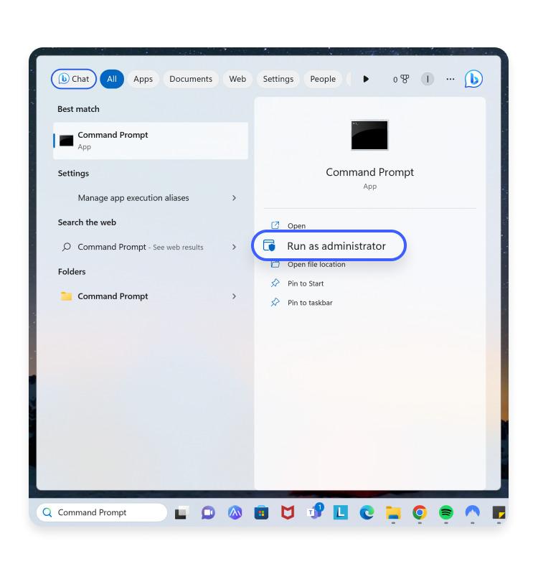Open Task View from the taskbar
This screenshot has height=574, width=538.
coord(181,513)
